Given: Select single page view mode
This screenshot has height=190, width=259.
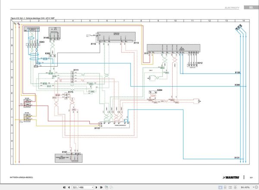Looking at the screenshot, I should tap(220, 187).
